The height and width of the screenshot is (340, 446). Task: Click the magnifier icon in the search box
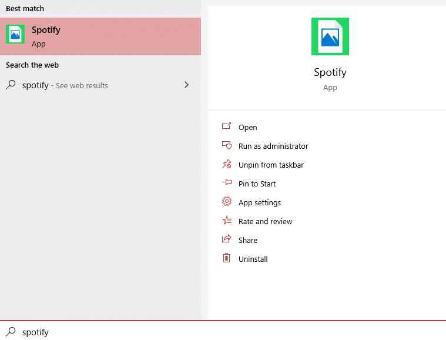coord(11,331)
